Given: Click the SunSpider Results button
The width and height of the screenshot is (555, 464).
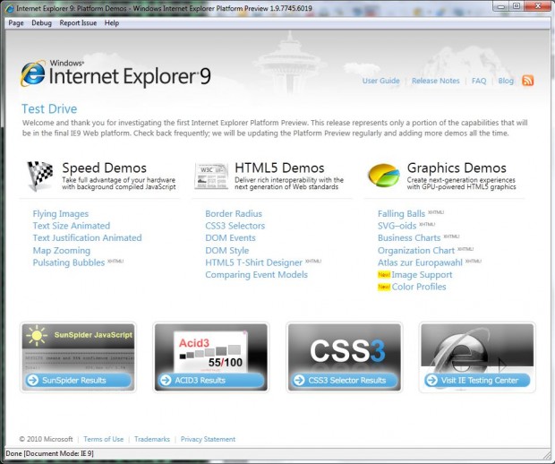Looking at the screenshot, I should point(78,380).
